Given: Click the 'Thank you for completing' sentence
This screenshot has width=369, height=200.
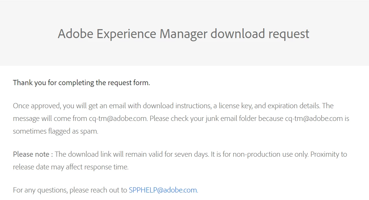Looking at the screenshot, I should point(81,83).
